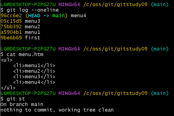Click the green 'main' branch ref in the log
Viewport: 174px width, 116px height.
click(58, 16)
